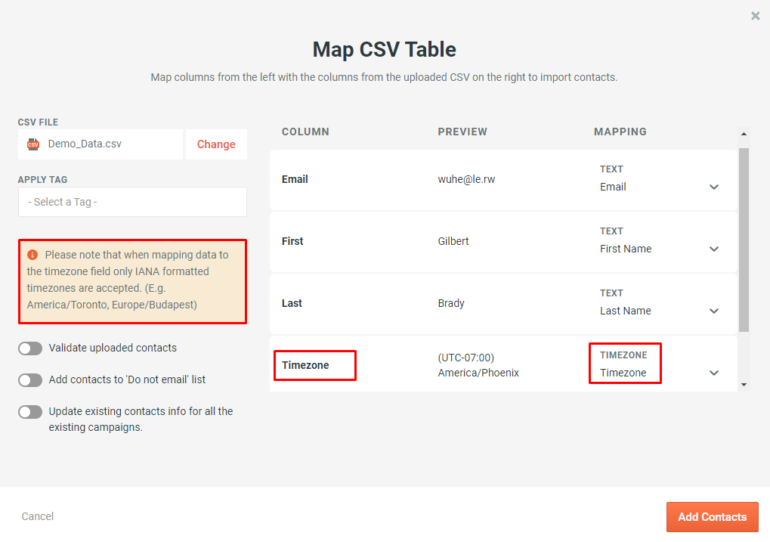Screen dimensions: 770x542
Task: Enable updating existing contacts for campaigns
Action: (x=30, y=411)
